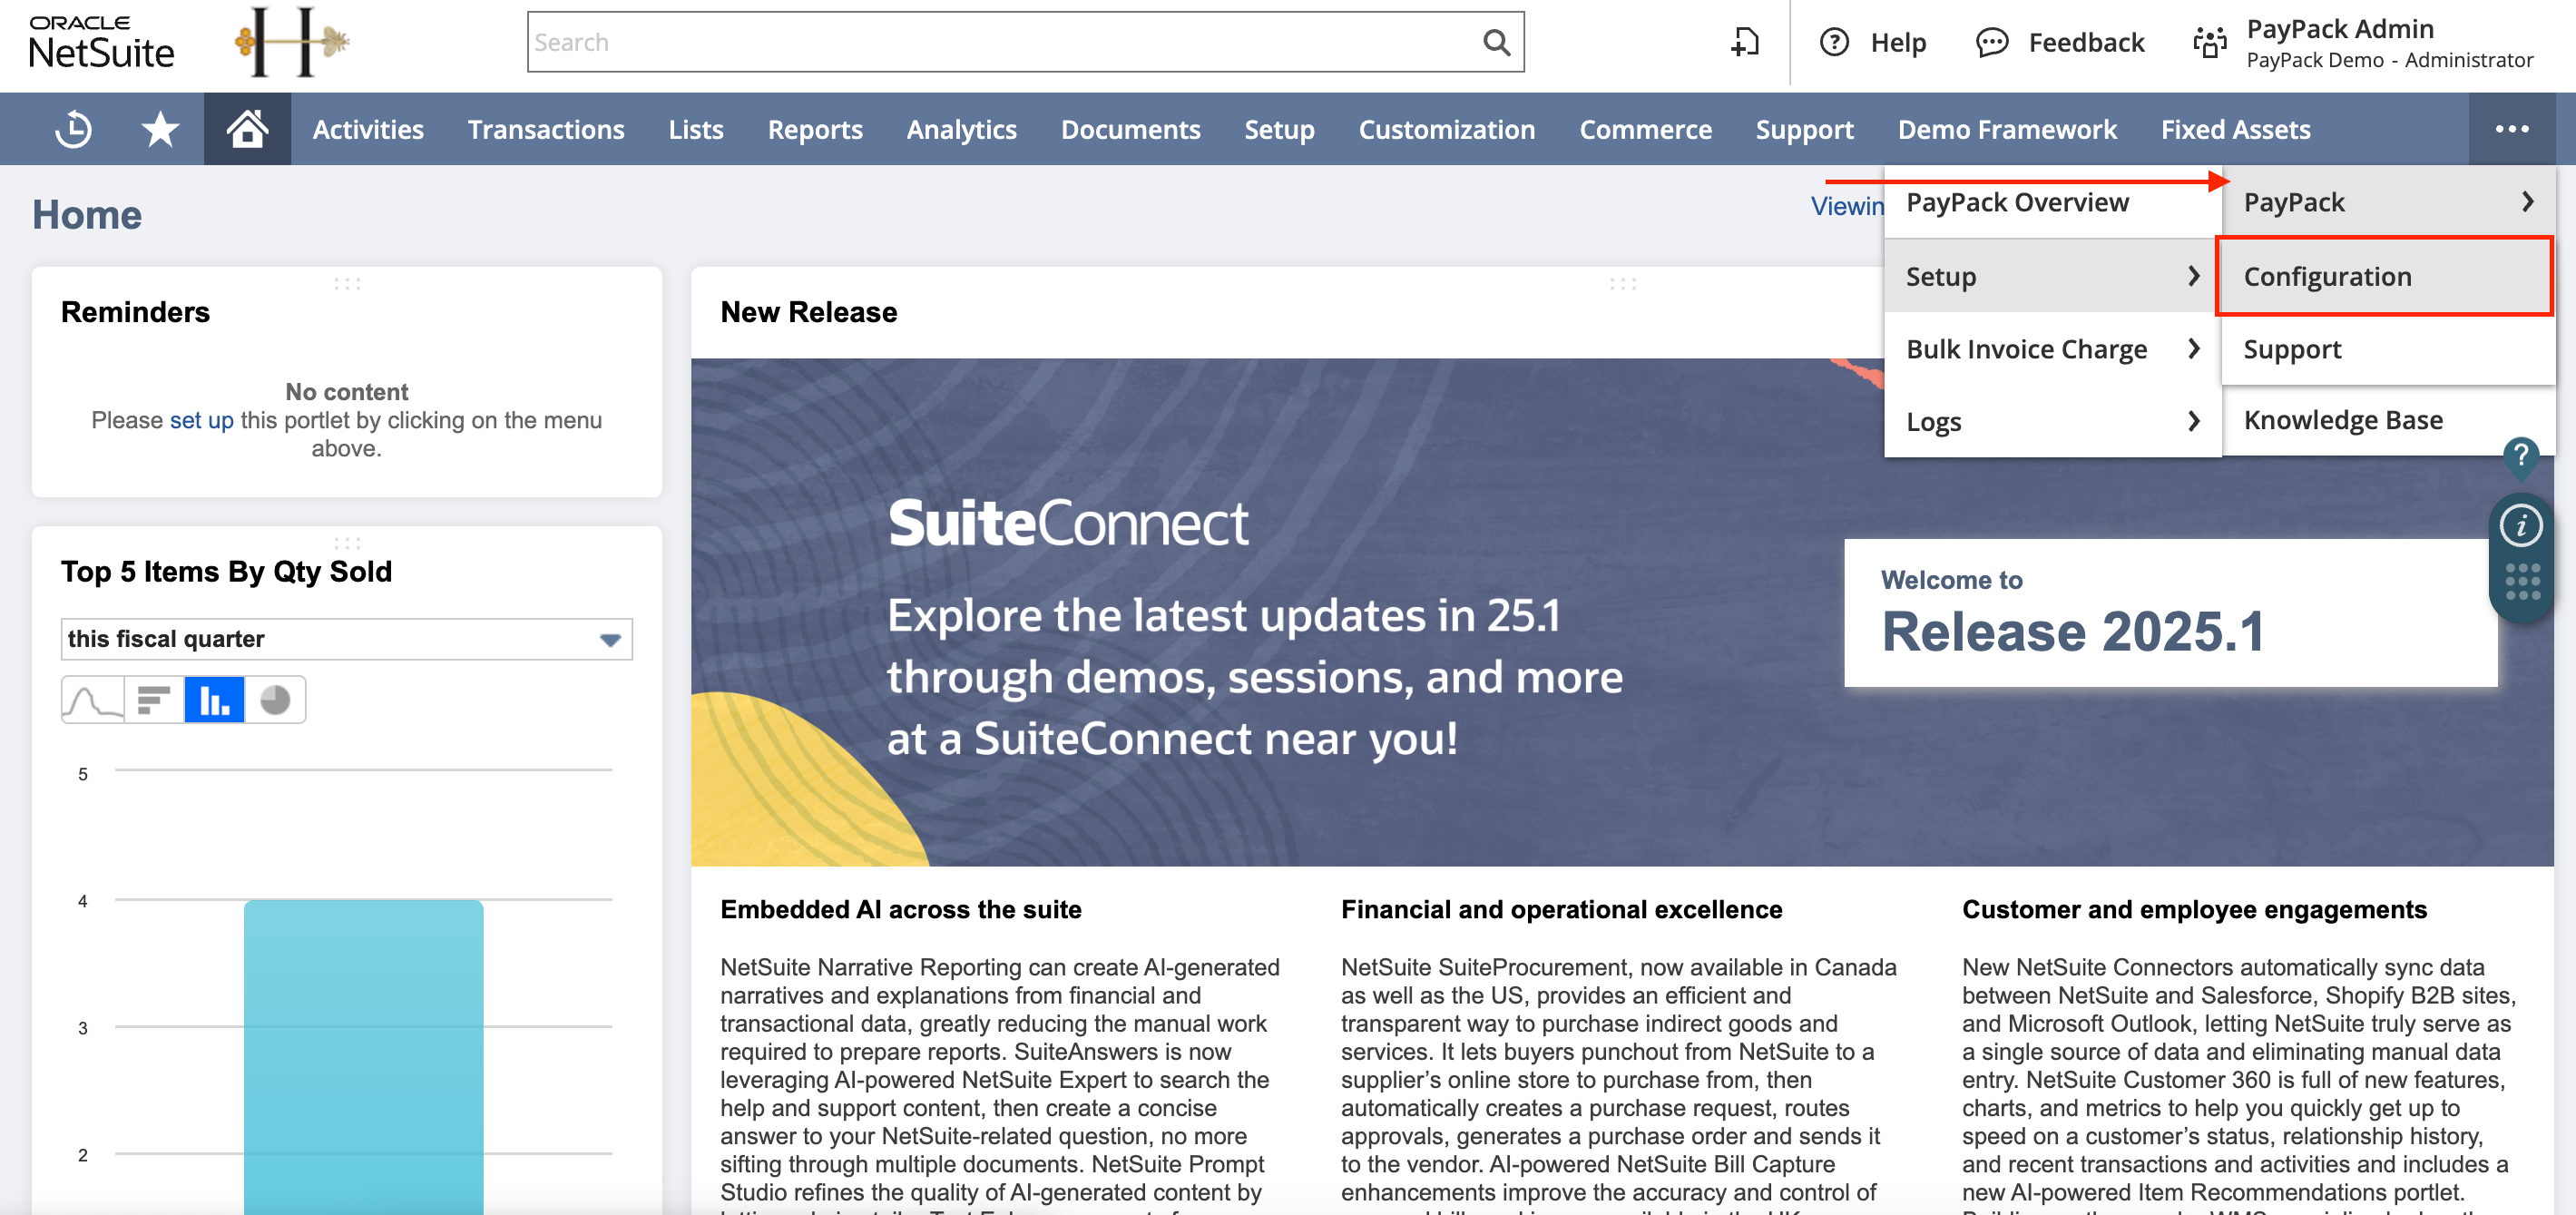
Task: Click the teal bar in the chart
Action: [x=363, y=1050]
